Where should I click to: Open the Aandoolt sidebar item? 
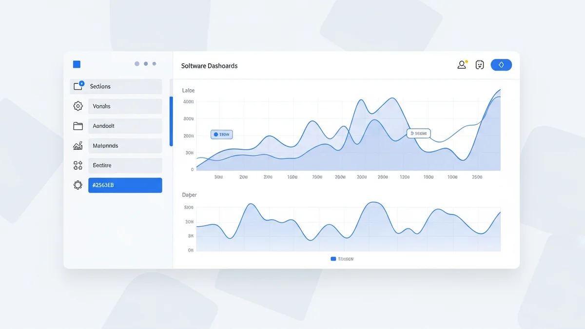click(x=125, y=126)
